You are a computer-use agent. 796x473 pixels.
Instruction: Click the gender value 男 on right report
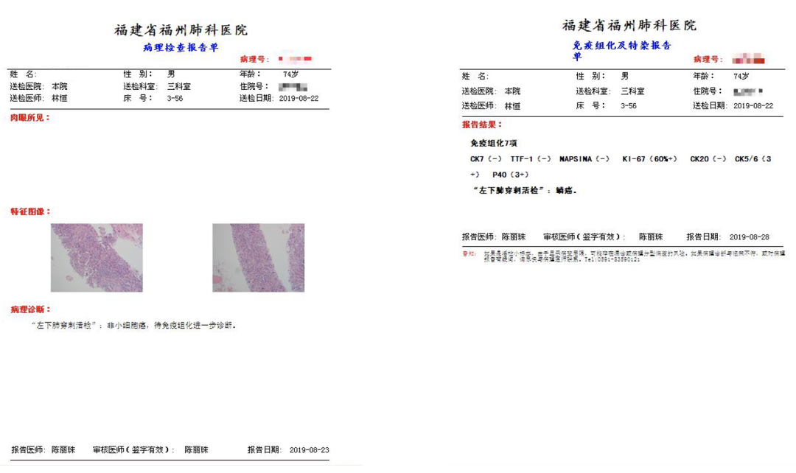point(624,76)
